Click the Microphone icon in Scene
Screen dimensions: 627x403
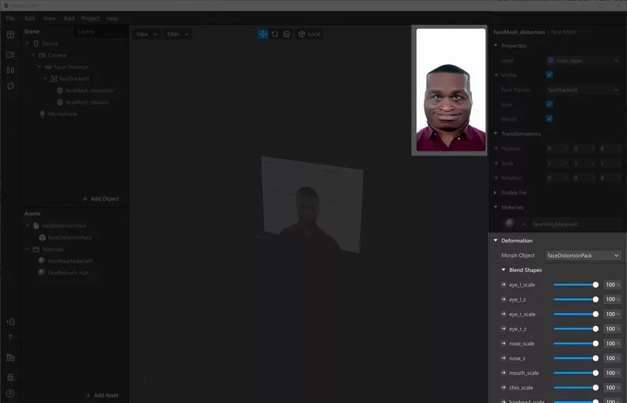coord(42,114)
